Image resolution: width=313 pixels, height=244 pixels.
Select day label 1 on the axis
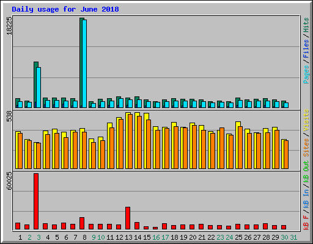pos(20,237)
